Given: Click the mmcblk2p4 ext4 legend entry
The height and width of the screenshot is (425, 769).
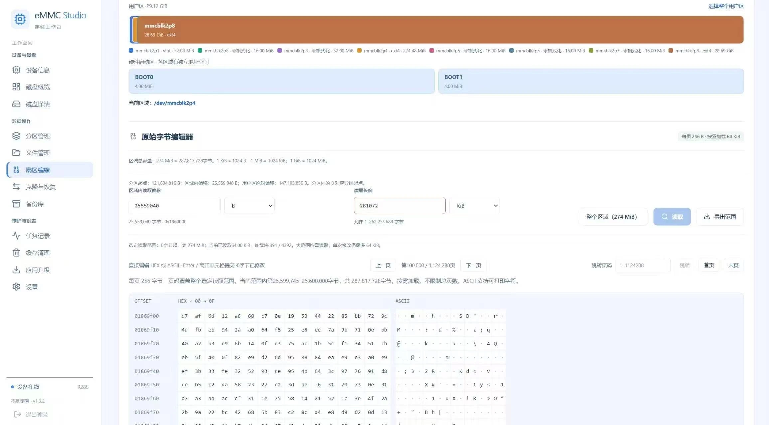Looking at the screenshot, I should pos(391,51).
